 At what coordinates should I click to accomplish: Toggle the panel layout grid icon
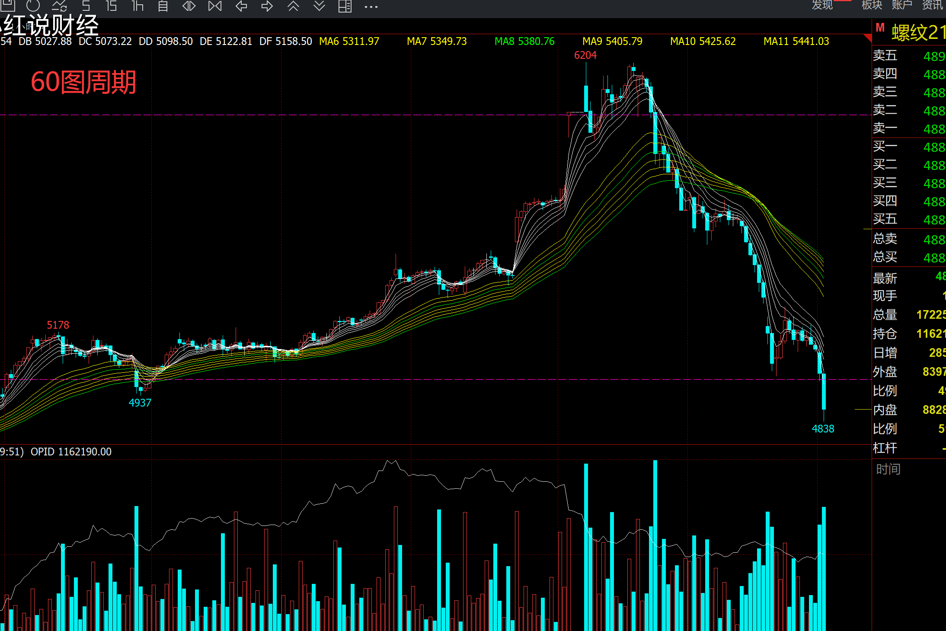click(345, 6)
